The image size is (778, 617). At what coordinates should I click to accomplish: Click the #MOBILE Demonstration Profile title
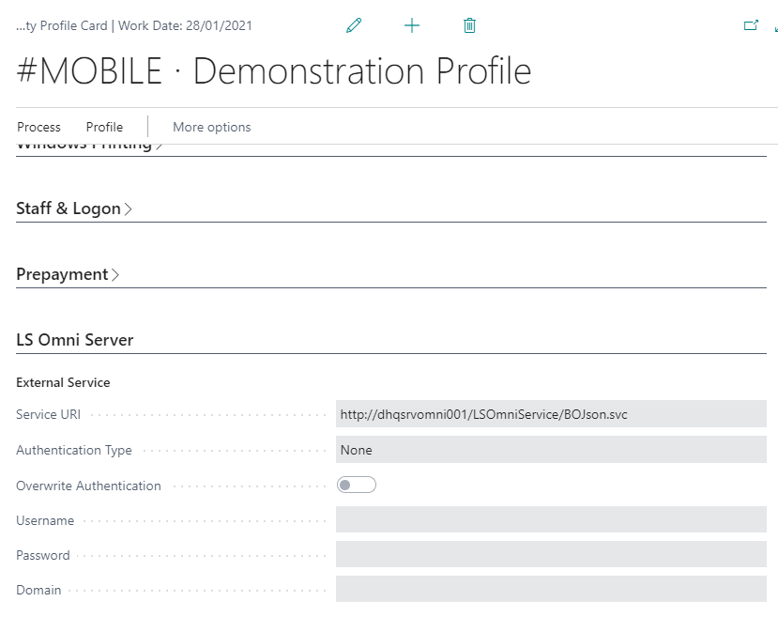click(x=274, y=72)
